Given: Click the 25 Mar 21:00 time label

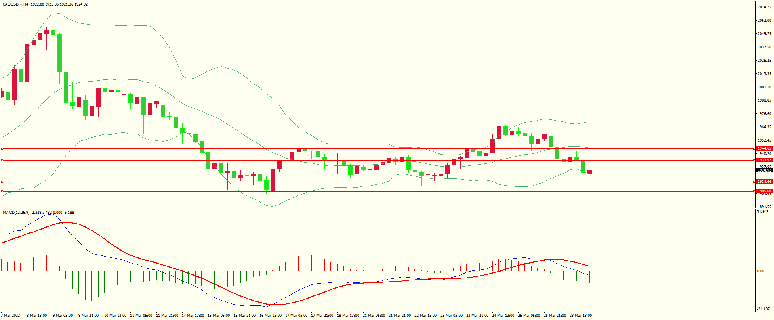Looking at the screenshot, I should (555, 316).
